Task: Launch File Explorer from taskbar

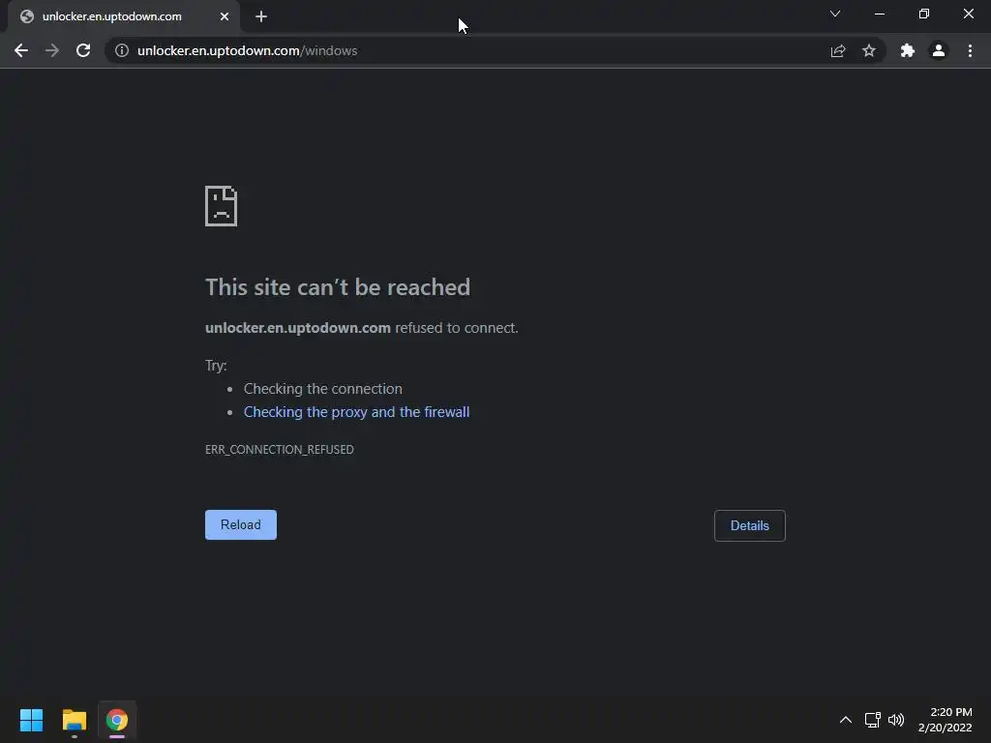Action: coord(74,720)
